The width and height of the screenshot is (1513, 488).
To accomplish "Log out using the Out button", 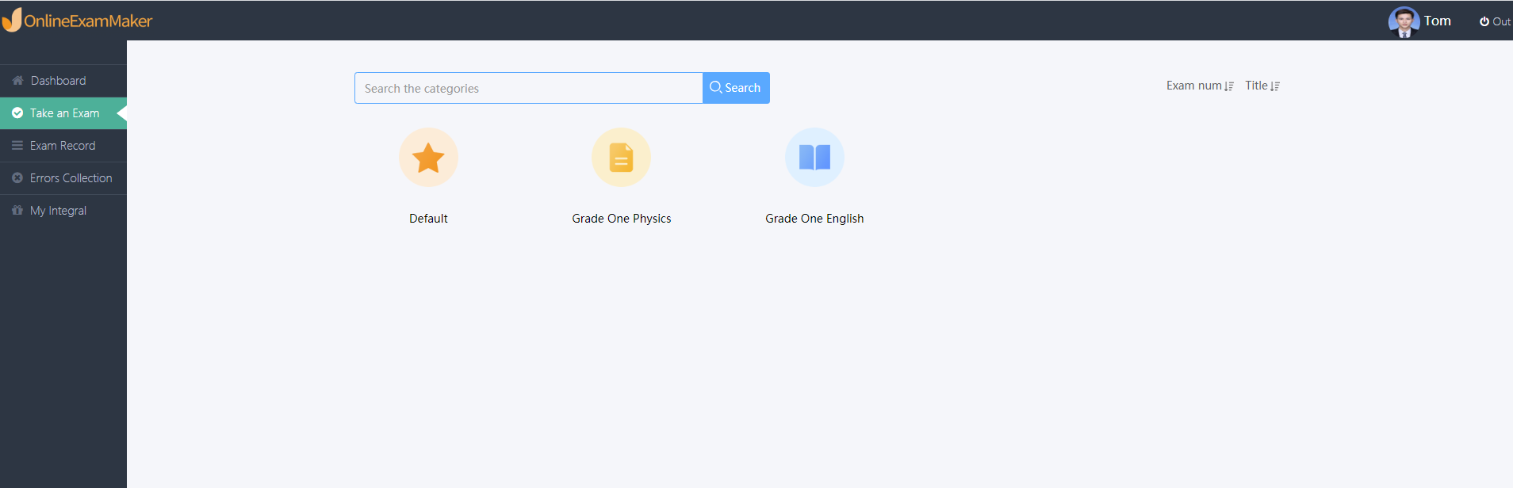I will [1495, 21].
